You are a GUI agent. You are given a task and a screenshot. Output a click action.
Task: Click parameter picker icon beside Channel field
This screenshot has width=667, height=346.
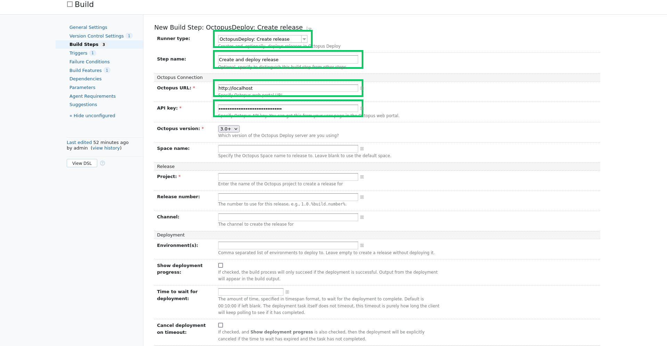click(x=362, y=217)
